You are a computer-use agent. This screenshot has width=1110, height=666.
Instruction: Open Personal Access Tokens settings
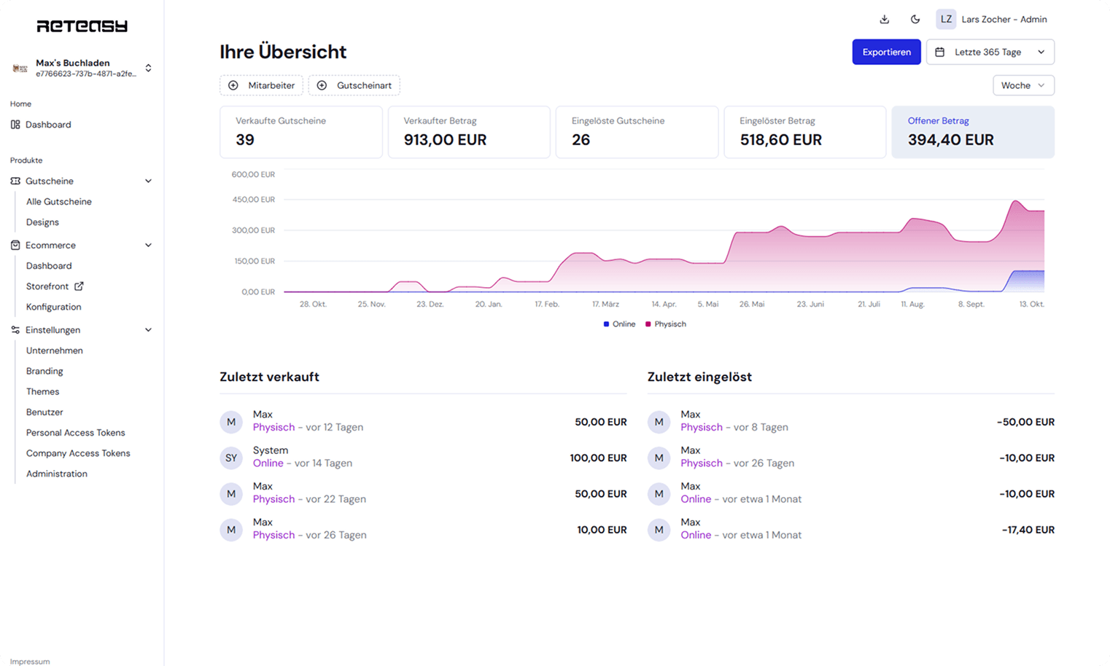point(75,432)
